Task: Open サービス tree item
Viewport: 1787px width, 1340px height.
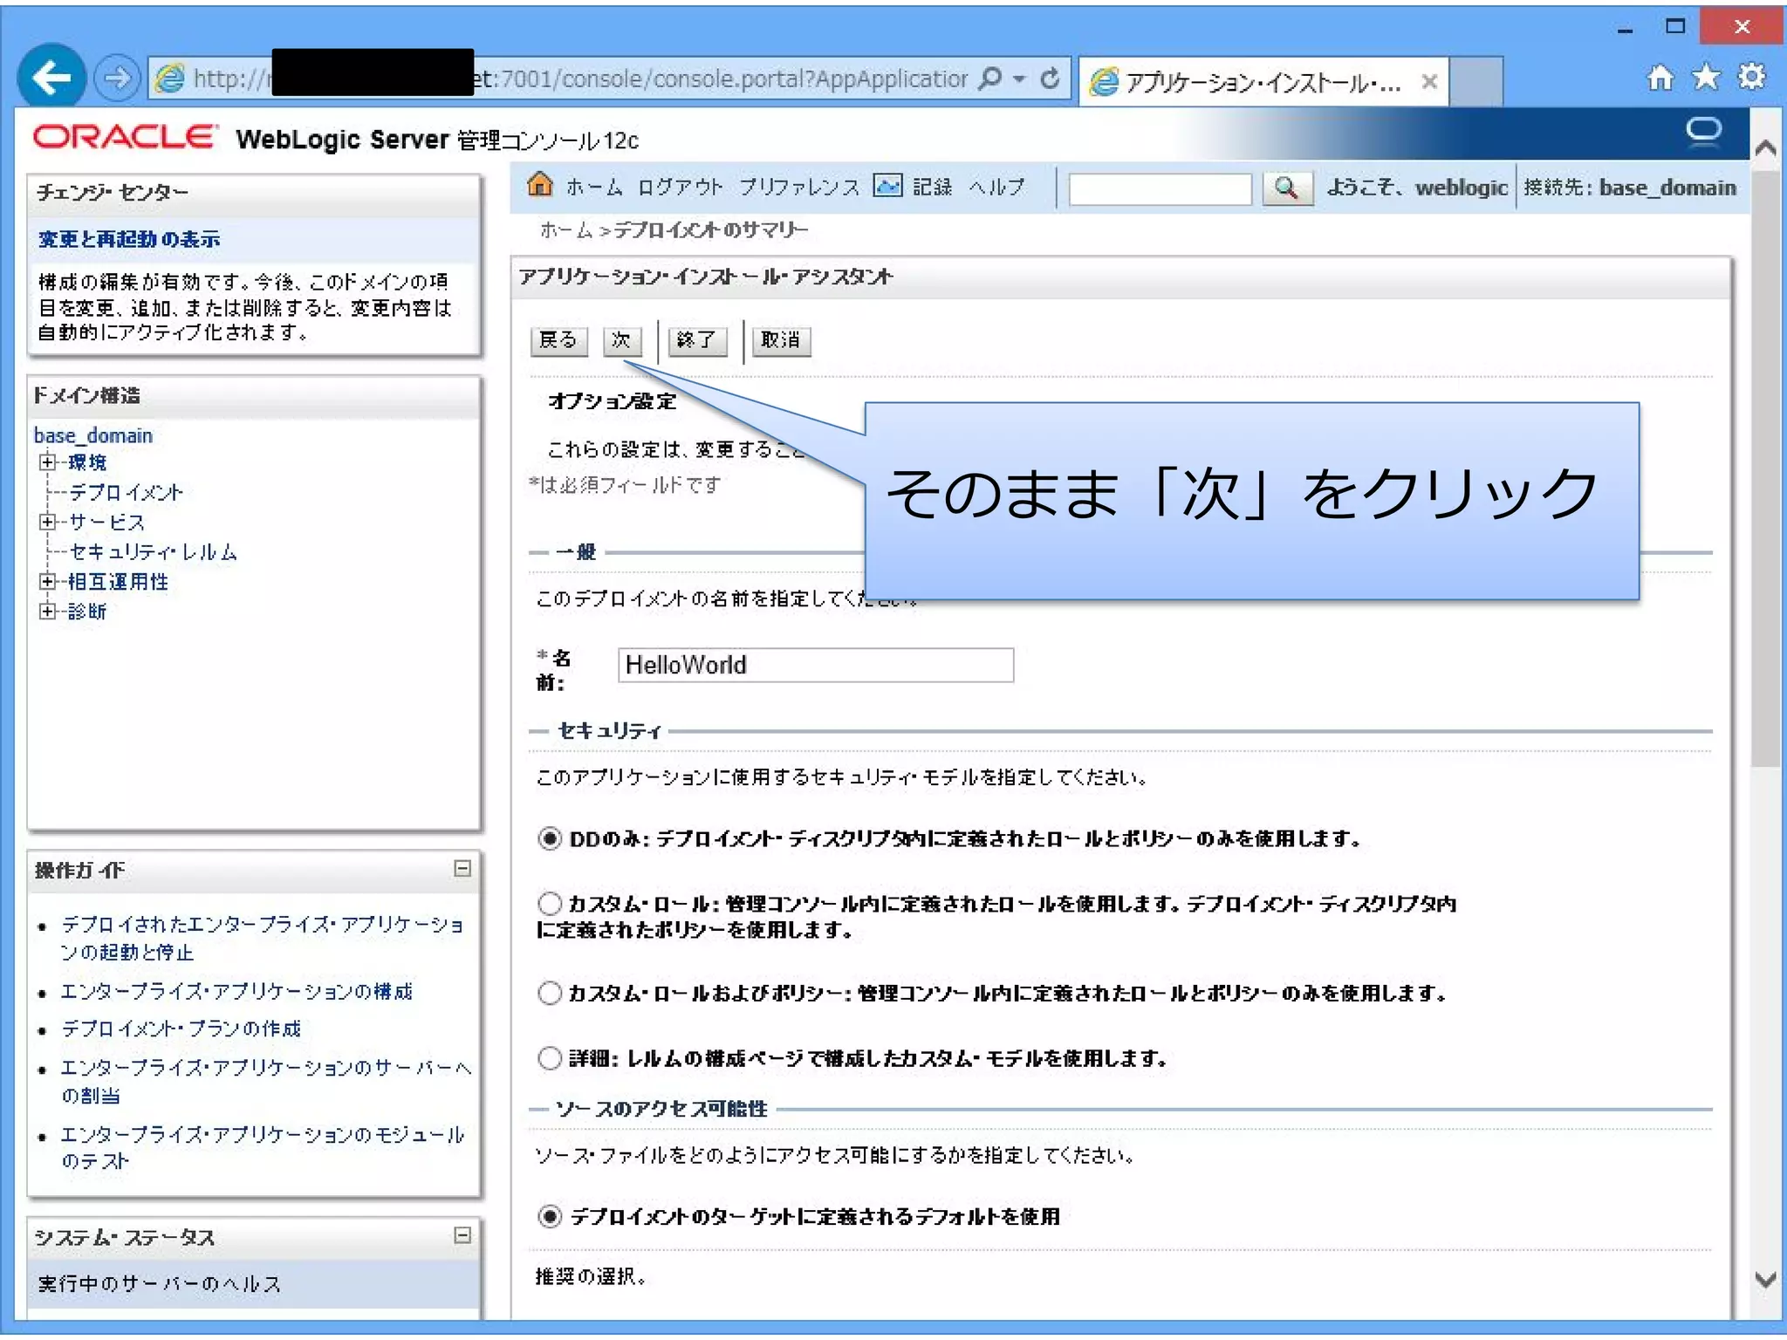Action: pyautogui.click(x=106, y=523)
